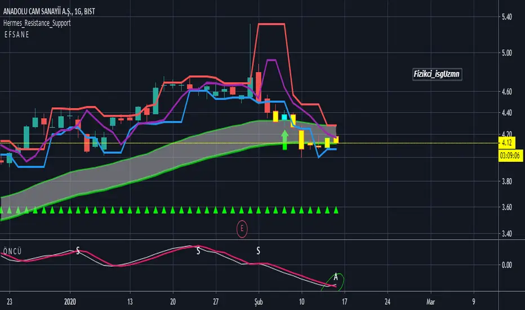
Task: Click the 3.80 price axis label
Action: (x=506, y=181)
